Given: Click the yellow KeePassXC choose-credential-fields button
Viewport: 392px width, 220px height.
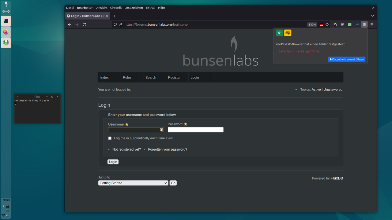Looking at the screenshot, I should (x=288, y=33).
